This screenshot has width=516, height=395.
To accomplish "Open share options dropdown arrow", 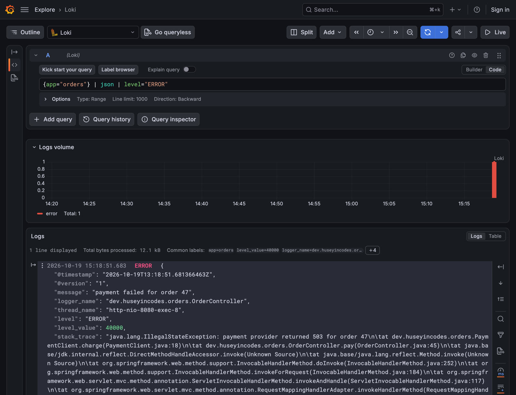I will 471,32.
